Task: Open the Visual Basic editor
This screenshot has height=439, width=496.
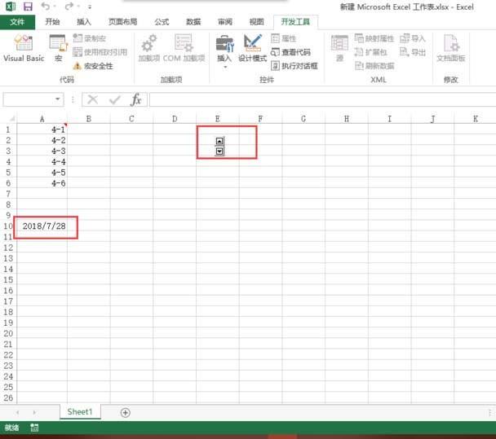Action: (x=24, y=48)
